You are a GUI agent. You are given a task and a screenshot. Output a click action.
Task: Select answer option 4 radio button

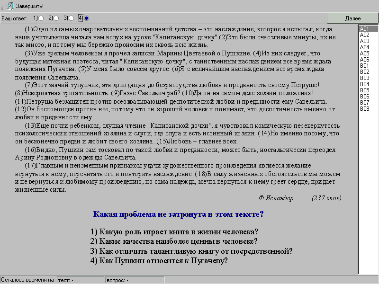(86, 18)
